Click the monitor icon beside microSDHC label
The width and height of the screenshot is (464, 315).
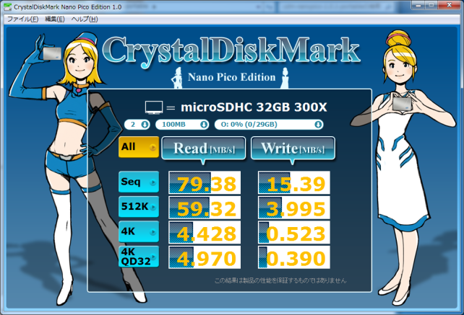click(x=154, y=107)
